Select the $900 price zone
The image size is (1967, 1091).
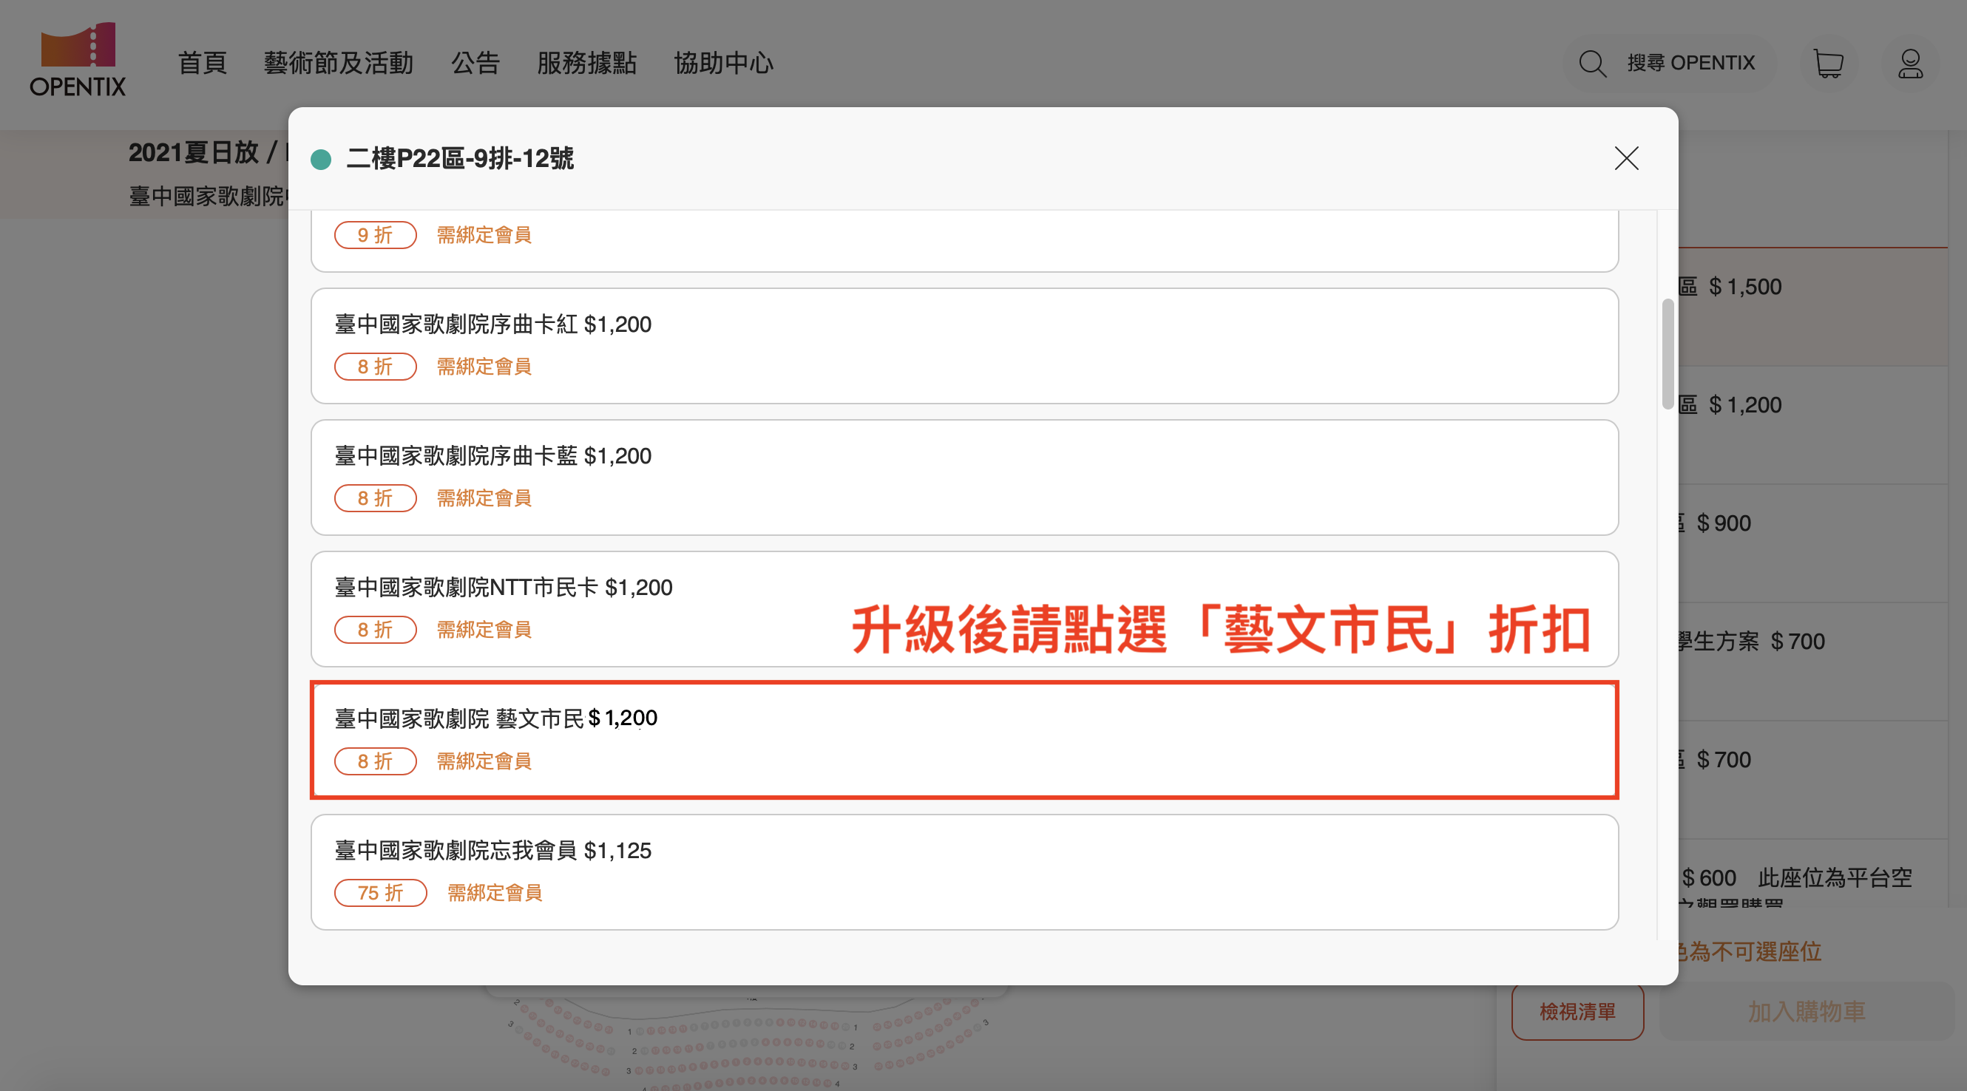tap(1812, 543)
